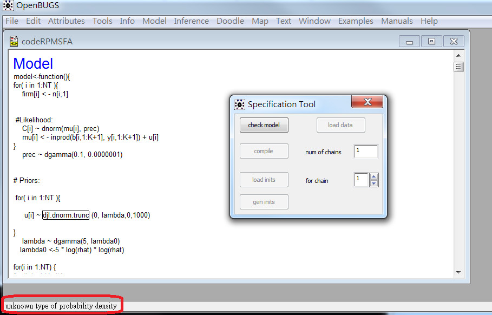Increment for chain using the up spinner
The width and height of the screenshot is (492, 315).
(x=373, y=176)
